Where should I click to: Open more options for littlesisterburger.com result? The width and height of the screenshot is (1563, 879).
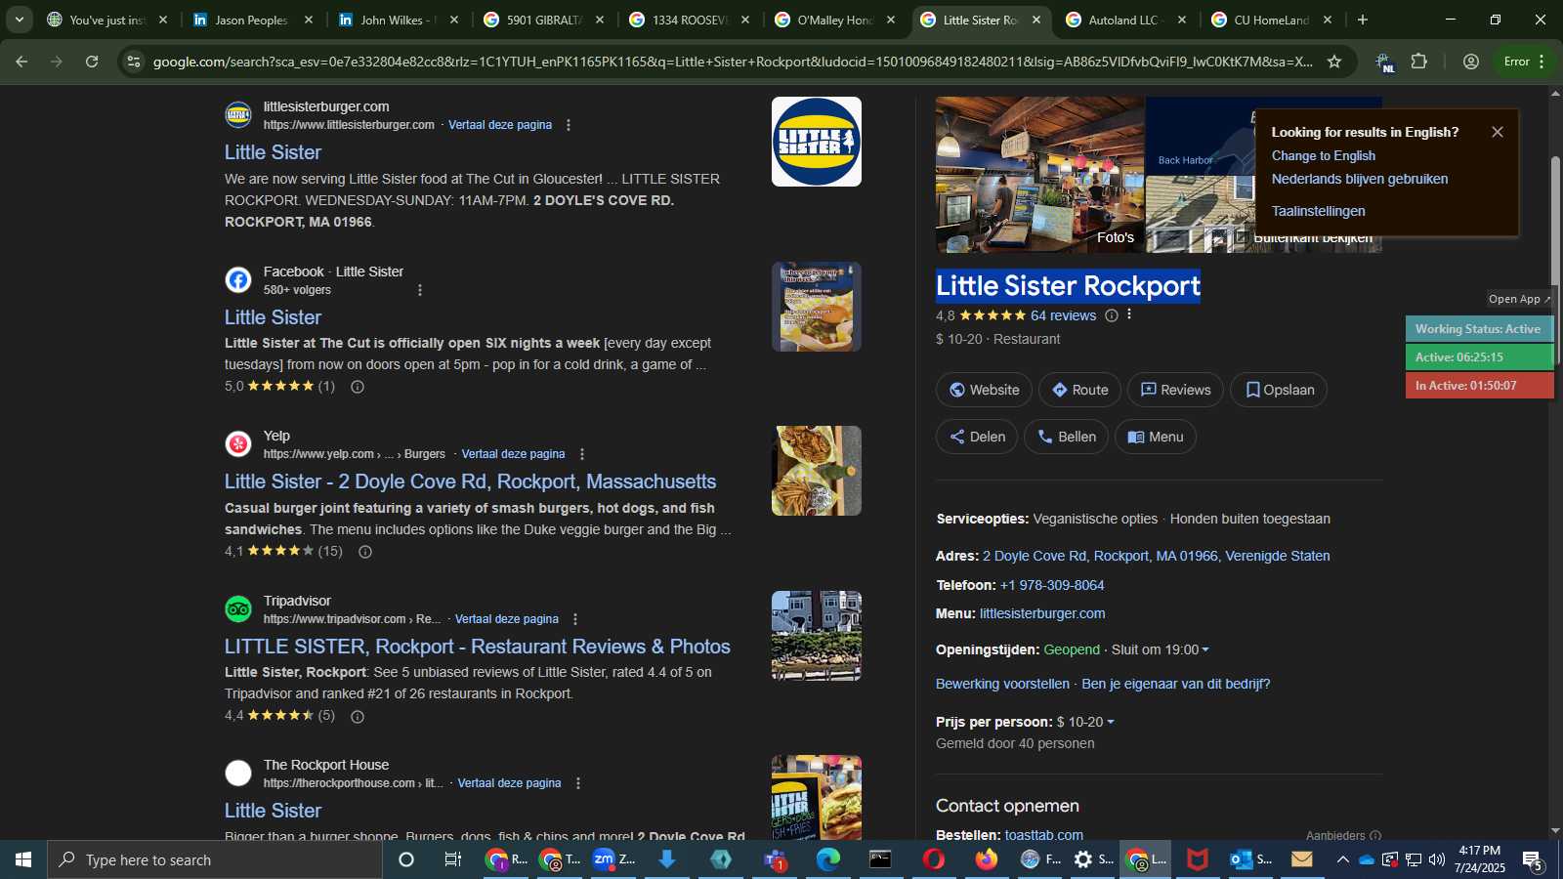569,125
